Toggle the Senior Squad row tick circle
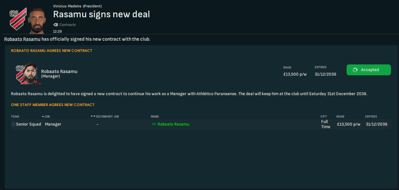 [13, 124]
